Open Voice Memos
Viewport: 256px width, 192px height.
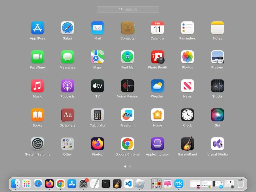point(127,86)
